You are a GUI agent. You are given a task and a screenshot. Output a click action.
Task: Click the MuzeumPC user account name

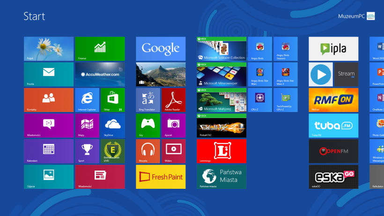tap(351, 16)
